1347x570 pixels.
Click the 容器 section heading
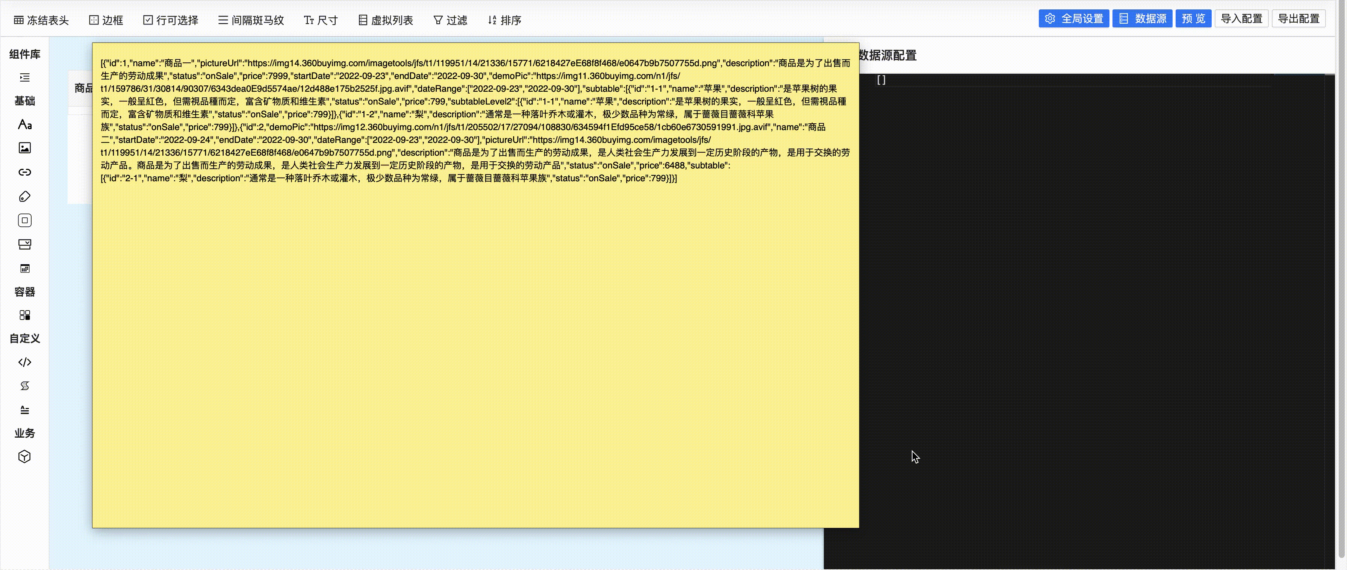[x=24, y=292]
